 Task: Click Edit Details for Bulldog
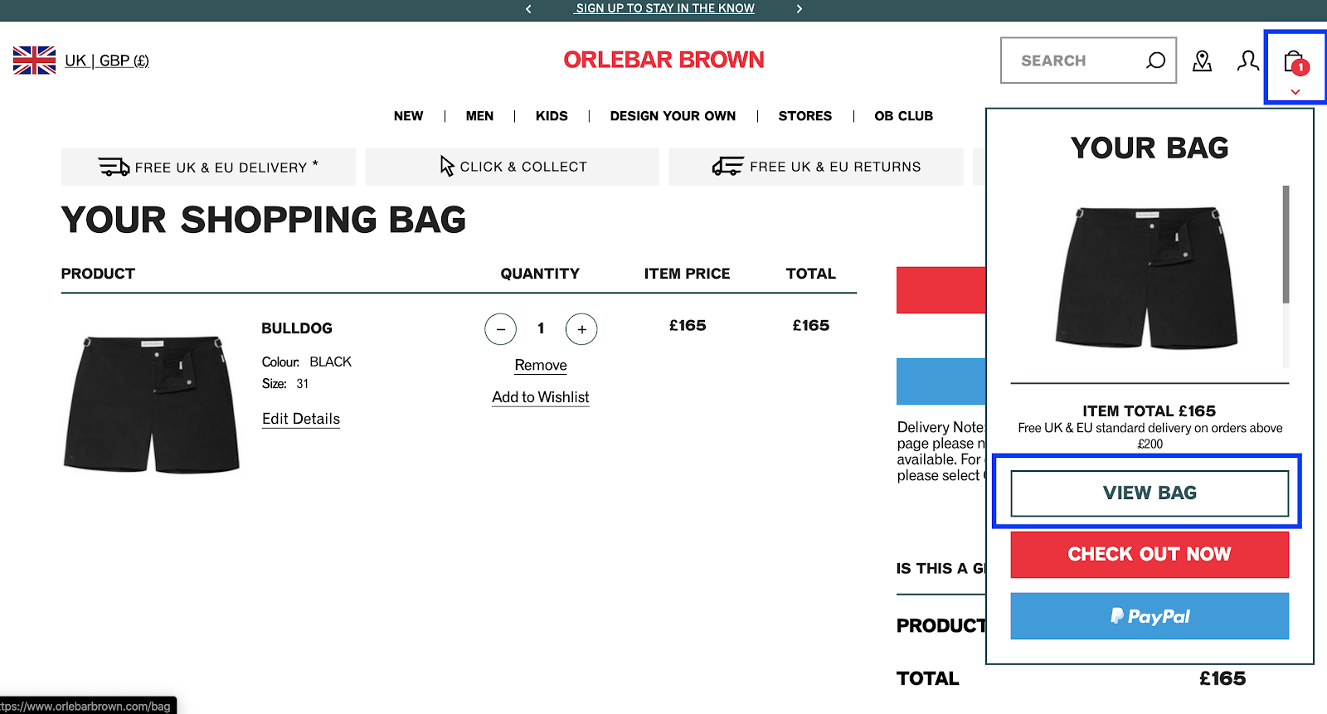(x=301, y=419)
